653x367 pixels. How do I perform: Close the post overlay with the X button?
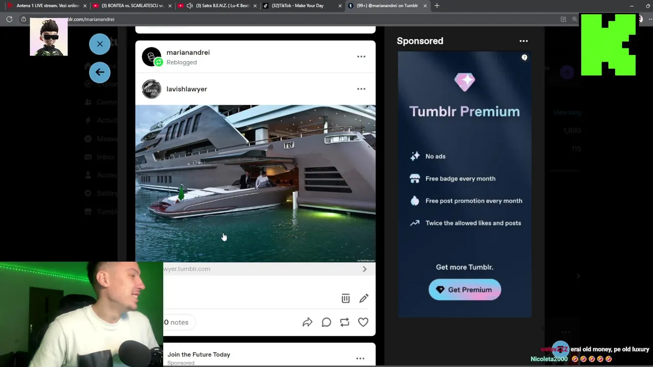point(100,44)
